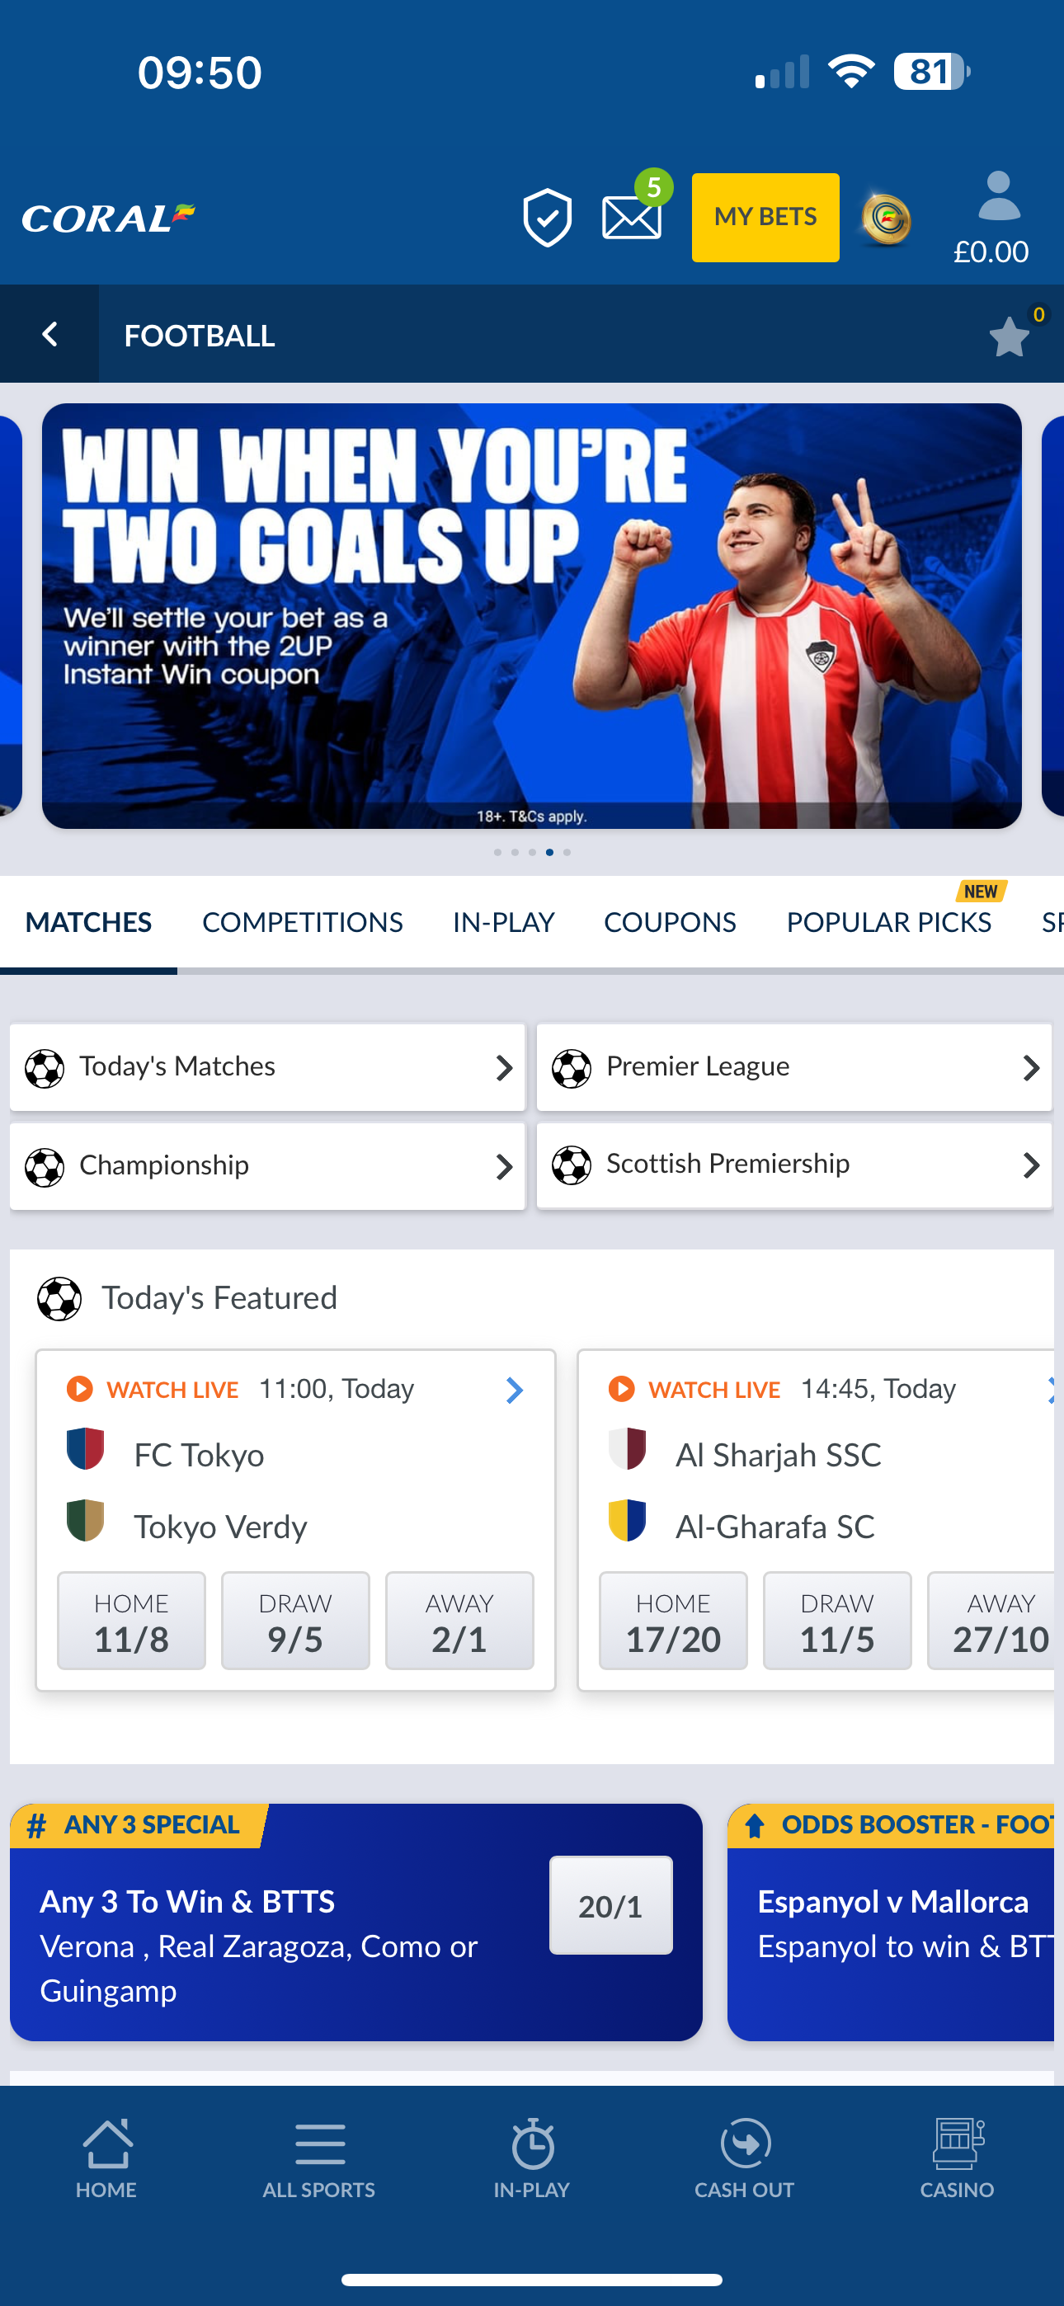Select the last banner carousel dot

click(x=567, y=852)
